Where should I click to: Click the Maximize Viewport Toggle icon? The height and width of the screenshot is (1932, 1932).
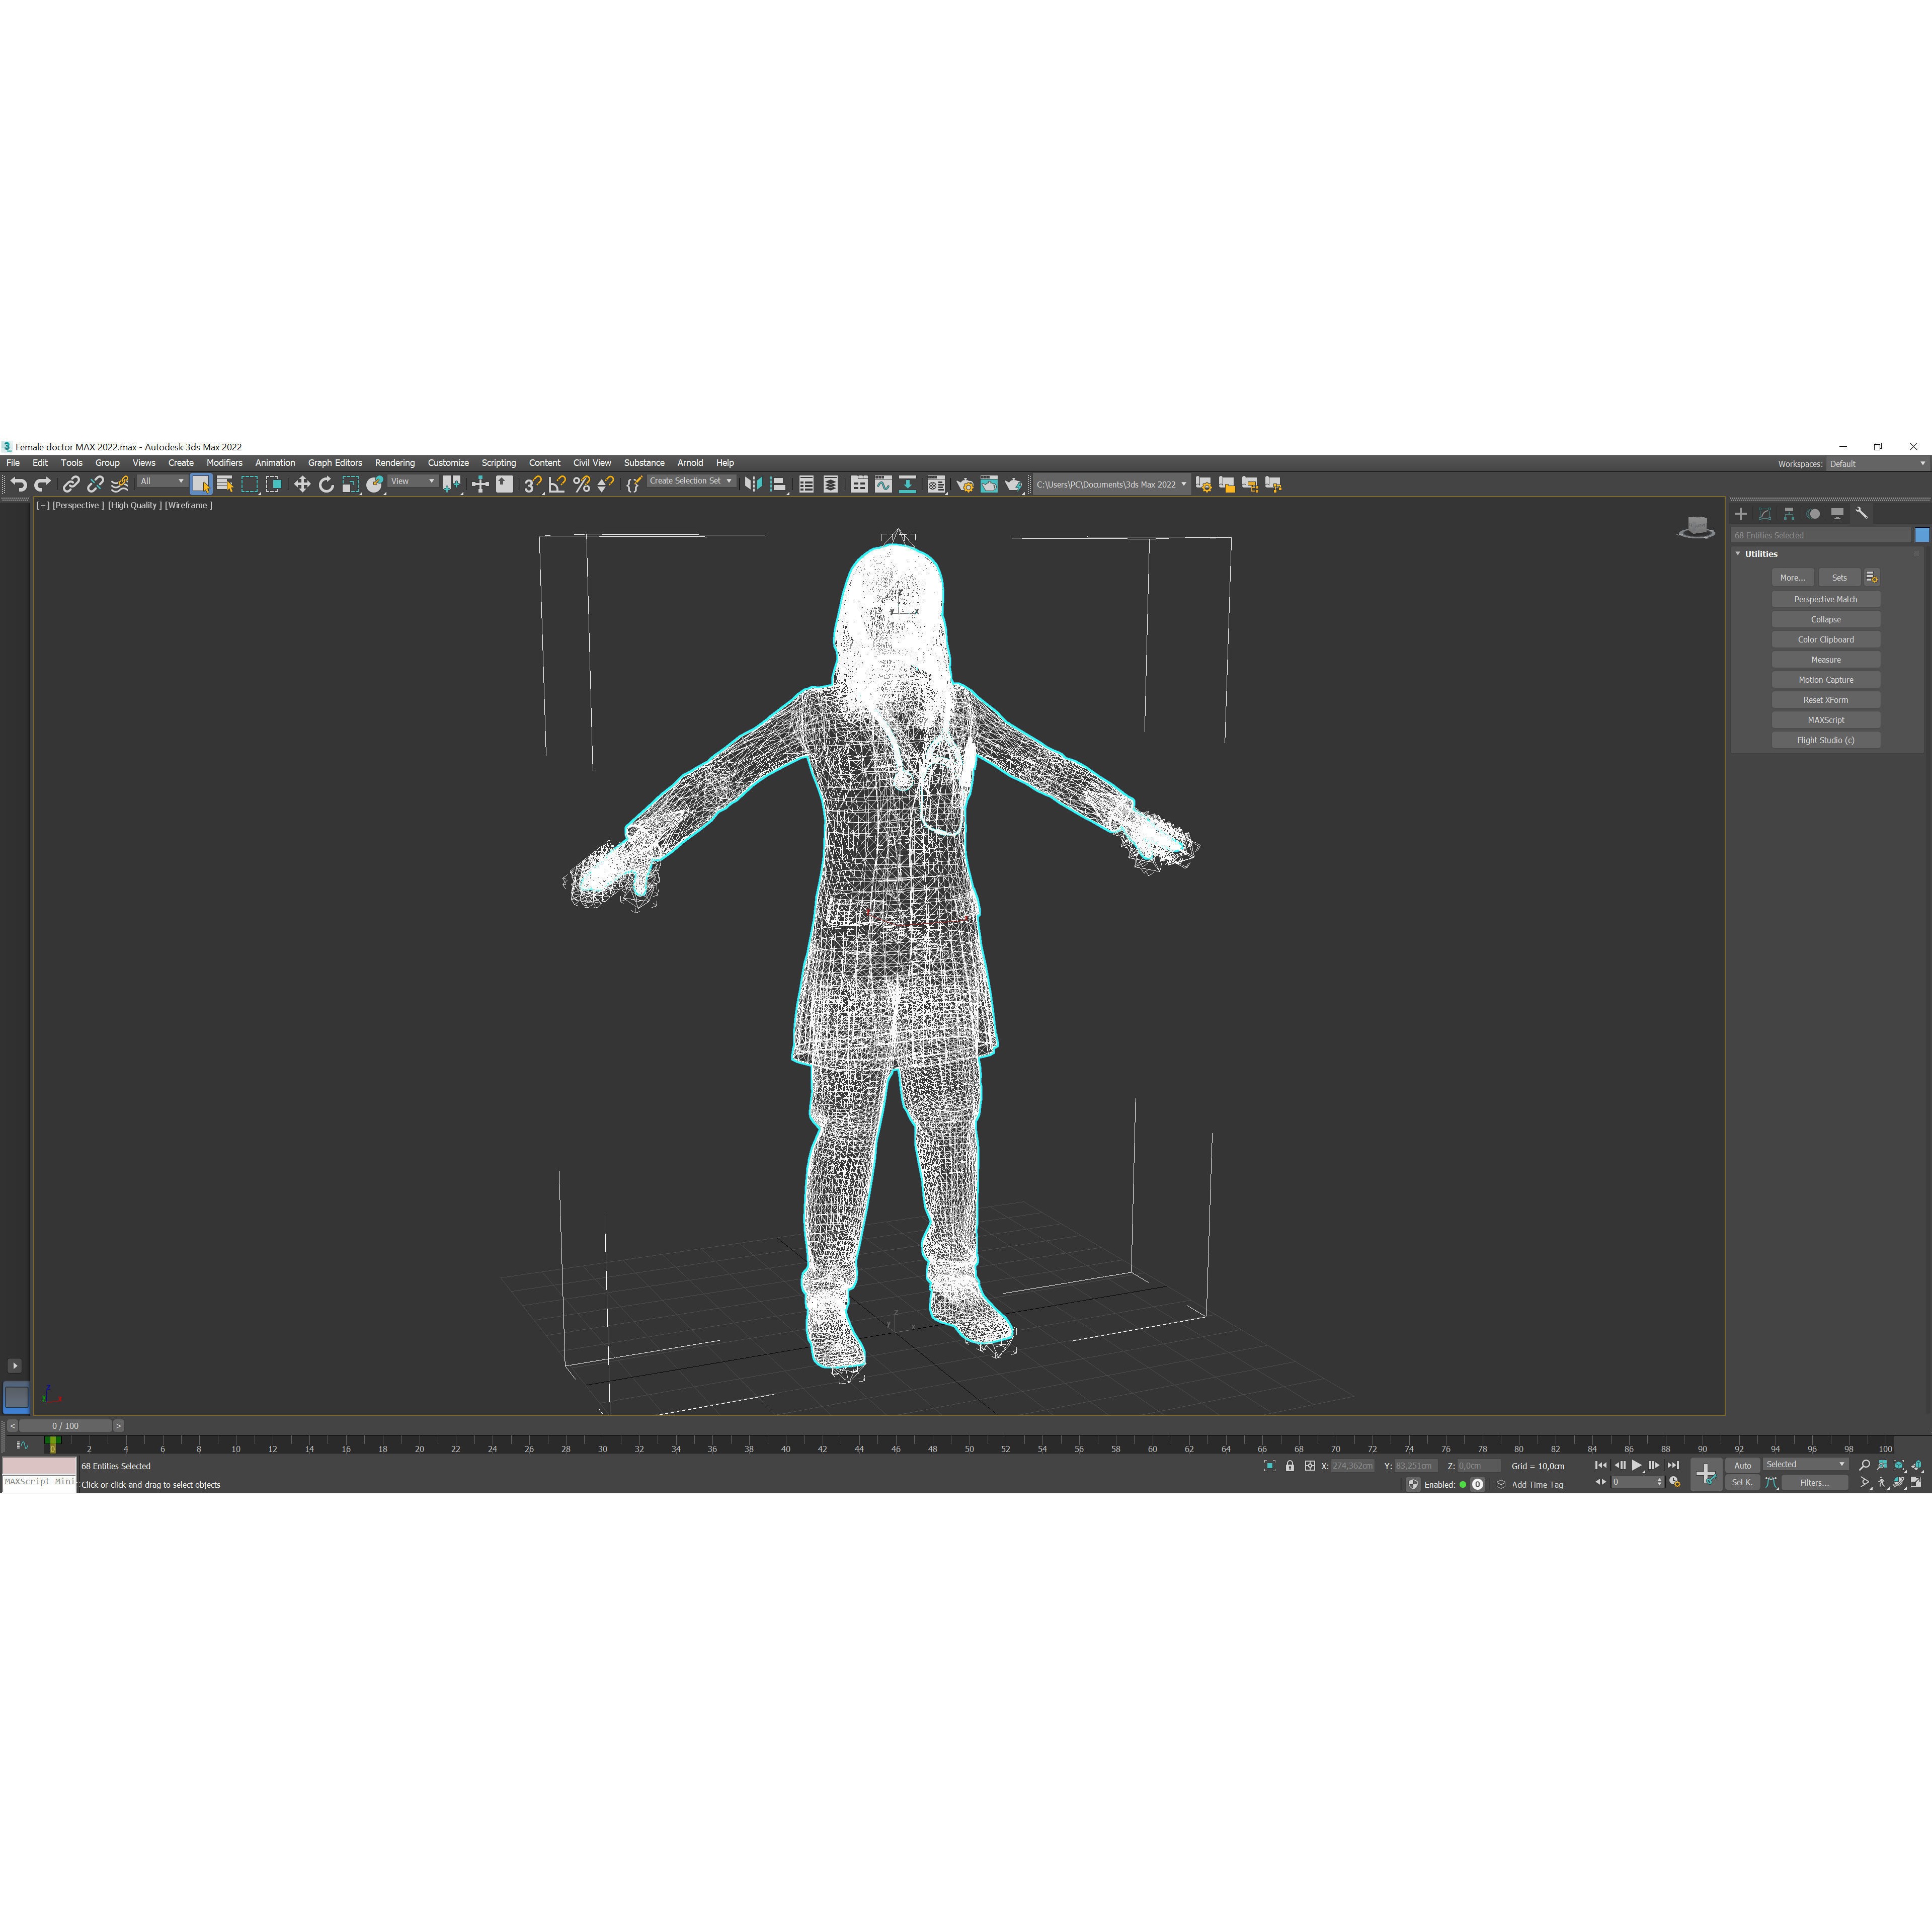coord(1916,1482)
